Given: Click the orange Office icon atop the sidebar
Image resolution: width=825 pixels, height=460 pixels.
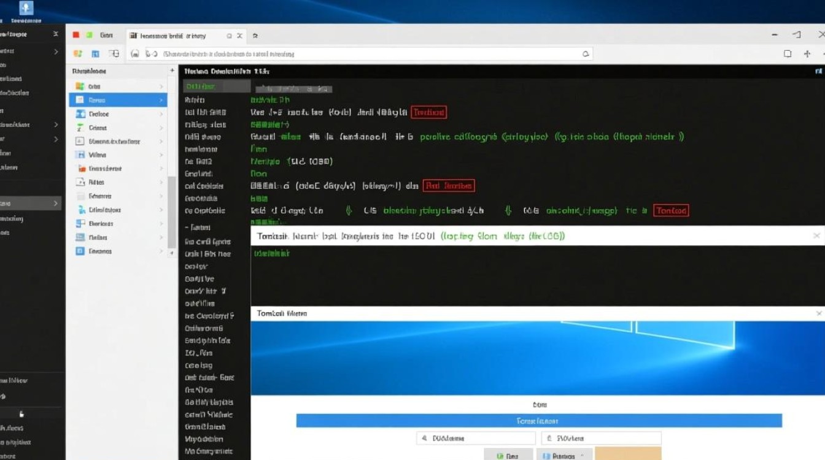Looking at the screenshot, I should pyautogui.click(x=79, y=54).
